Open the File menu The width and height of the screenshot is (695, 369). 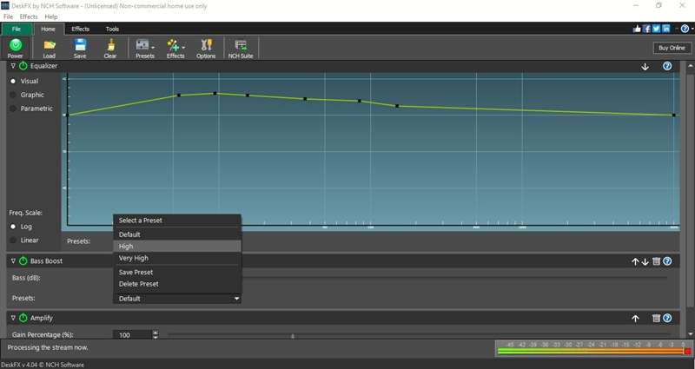point(8,16)
